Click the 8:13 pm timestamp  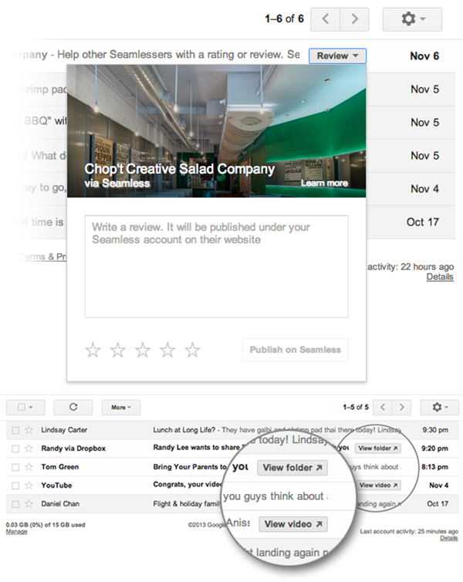coord(434,467)
